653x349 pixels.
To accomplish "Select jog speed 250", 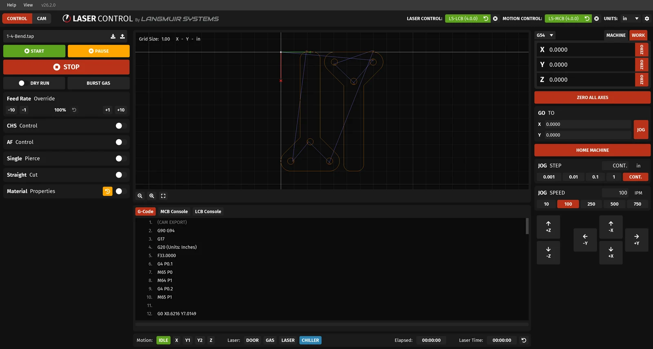I will click(x=591, y=204).
